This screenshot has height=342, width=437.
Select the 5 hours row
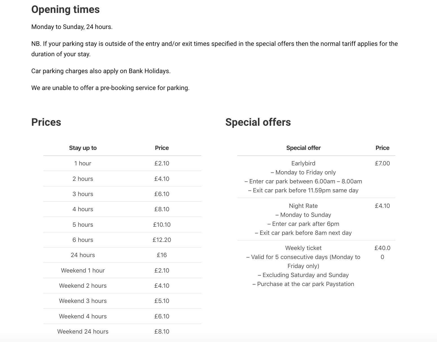[122, 225]
